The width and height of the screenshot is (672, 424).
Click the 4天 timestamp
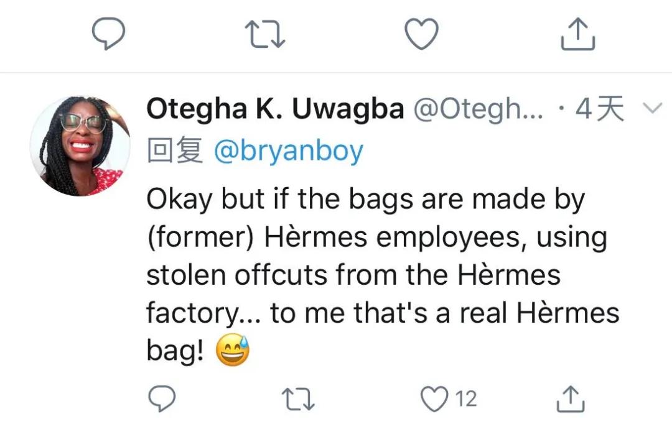[599, 110]
